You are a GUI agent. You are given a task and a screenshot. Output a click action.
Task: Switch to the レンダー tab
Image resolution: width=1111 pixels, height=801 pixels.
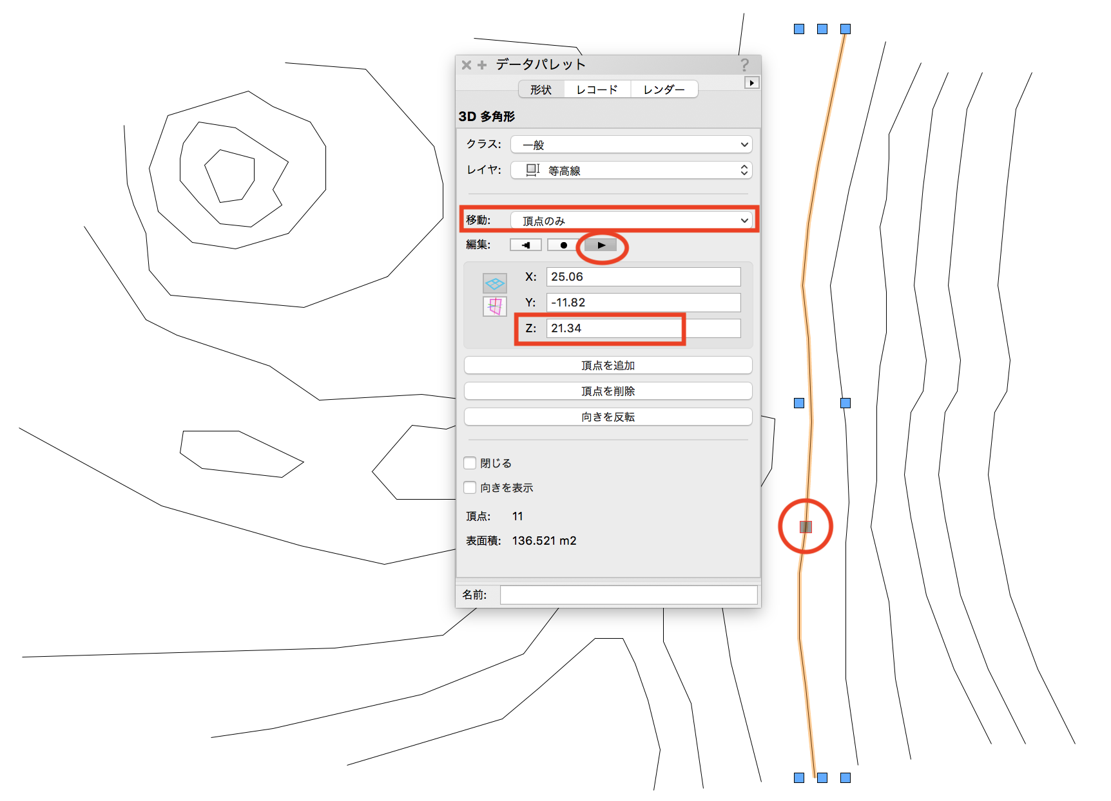click(664, 90)
